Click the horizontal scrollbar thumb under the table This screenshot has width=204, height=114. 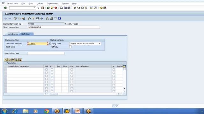54,94
